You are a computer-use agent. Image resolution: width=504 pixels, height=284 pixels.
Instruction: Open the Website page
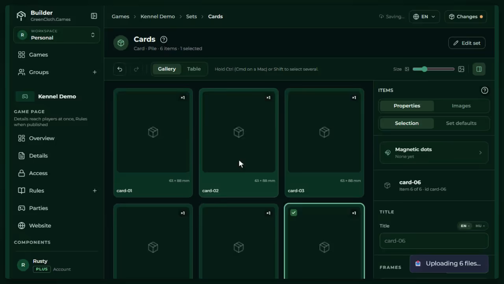tap(56, 226)
